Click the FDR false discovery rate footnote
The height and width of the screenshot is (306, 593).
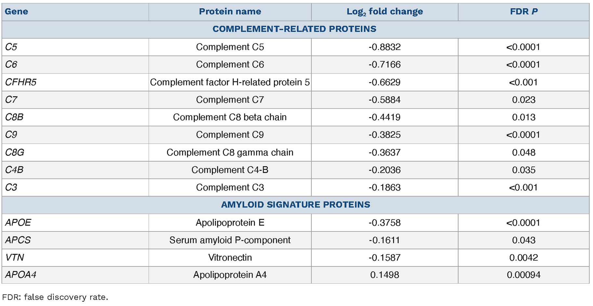point(55,297)
